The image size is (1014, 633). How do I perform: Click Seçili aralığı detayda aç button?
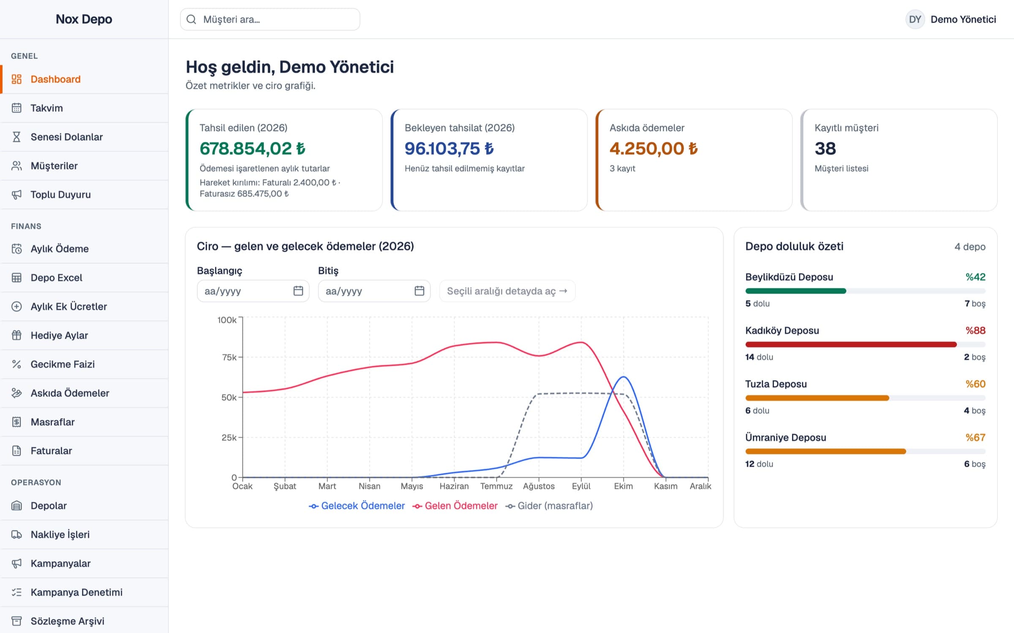[x=507, y=291]
